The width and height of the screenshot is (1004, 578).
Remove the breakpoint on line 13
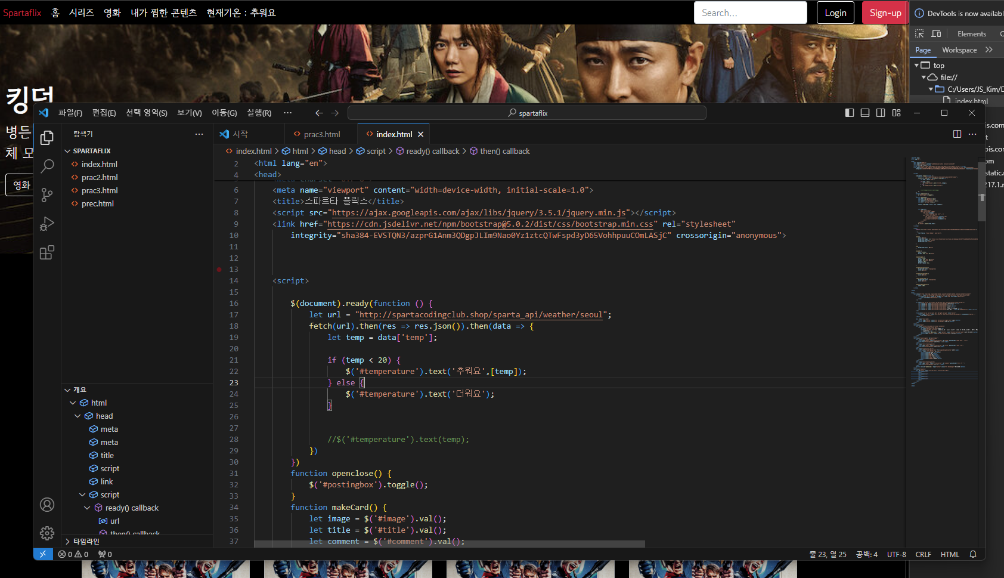[219, 270]
